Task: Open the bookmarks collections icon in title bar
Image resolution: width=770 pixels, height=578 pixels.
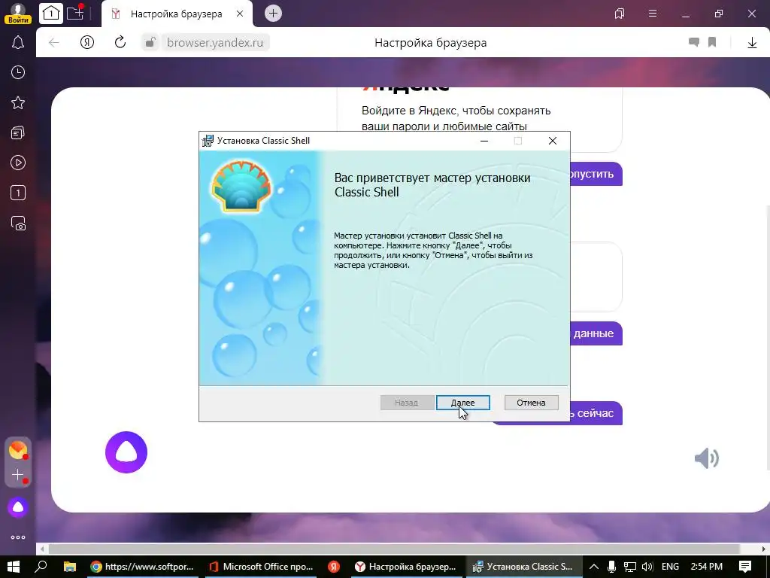Action: click(620, 14)
